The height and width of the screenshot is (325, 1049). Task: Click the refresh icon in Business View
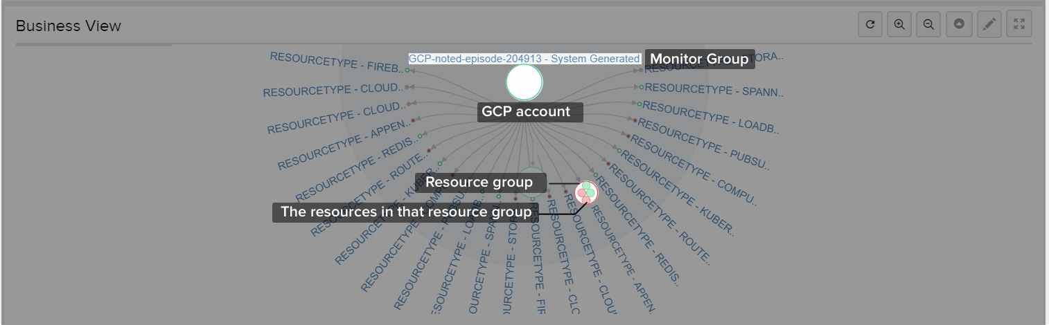pyautogui.click(x=870, y=24)
